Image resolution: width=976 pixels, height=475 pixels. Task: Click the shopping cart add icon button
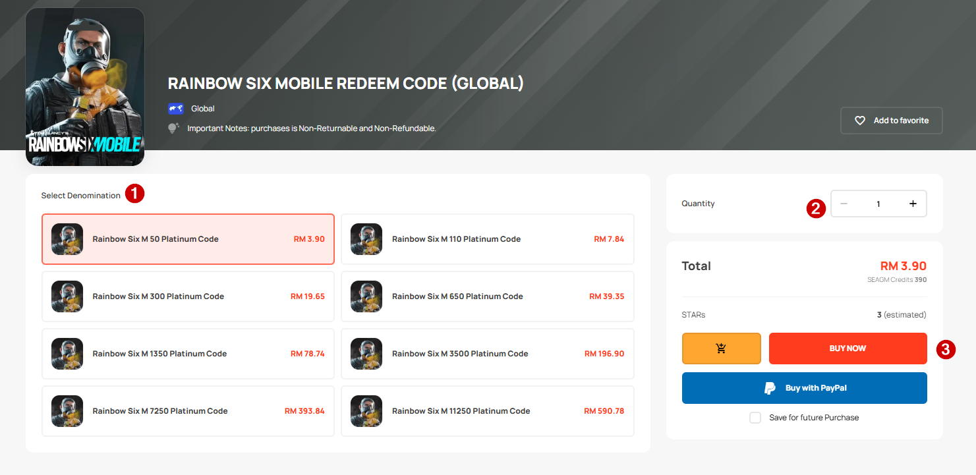721,349
